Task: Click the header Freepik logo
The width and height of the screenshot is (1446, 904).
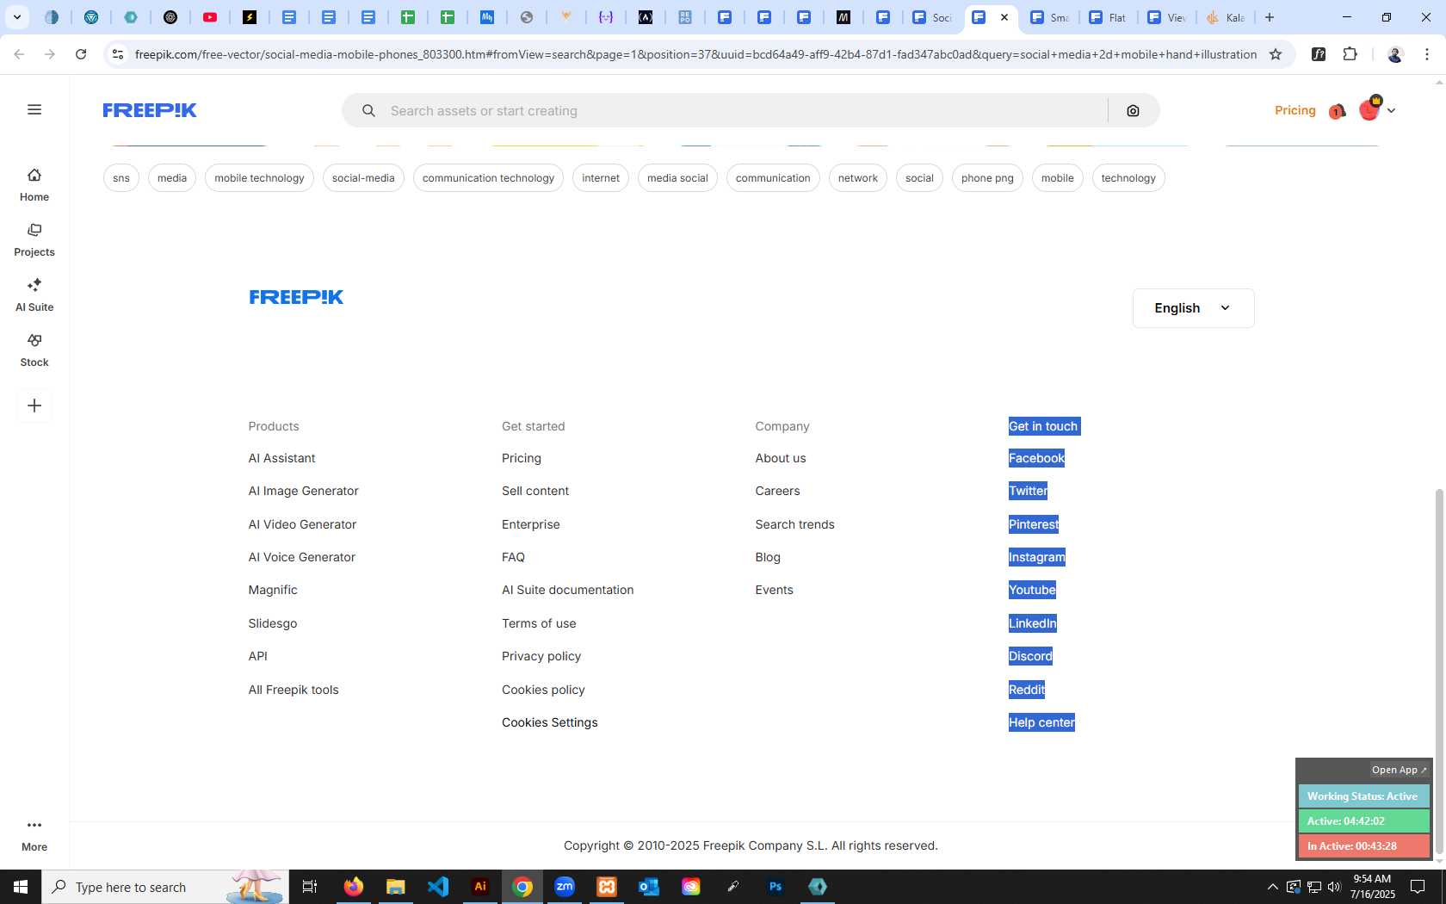Action: pos(150,110)
